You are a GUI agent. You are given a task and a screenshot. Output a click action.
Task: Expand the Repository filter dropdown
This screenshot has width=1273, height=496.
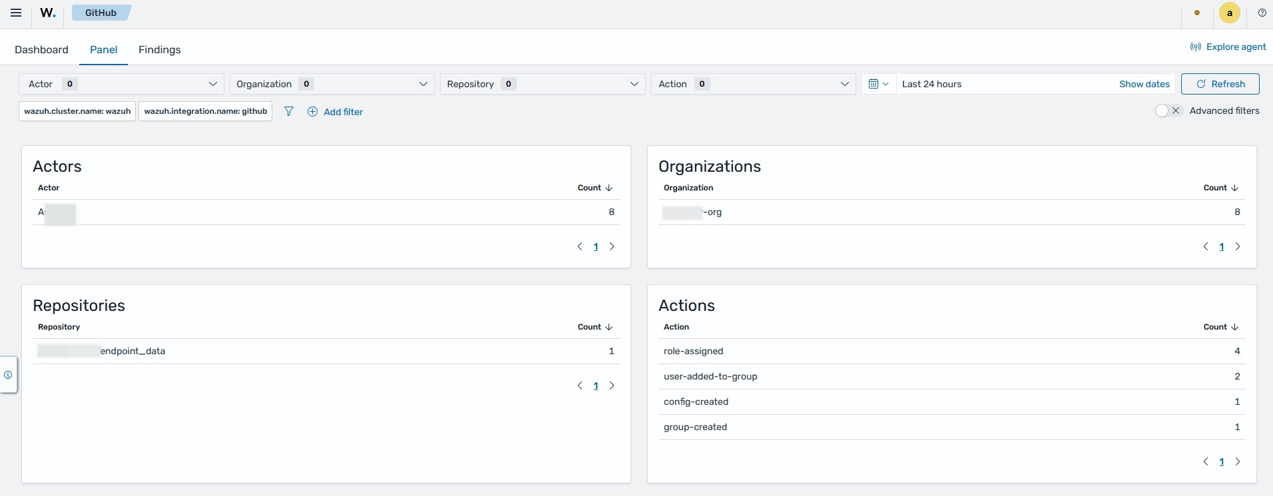[x=543, y=84]
